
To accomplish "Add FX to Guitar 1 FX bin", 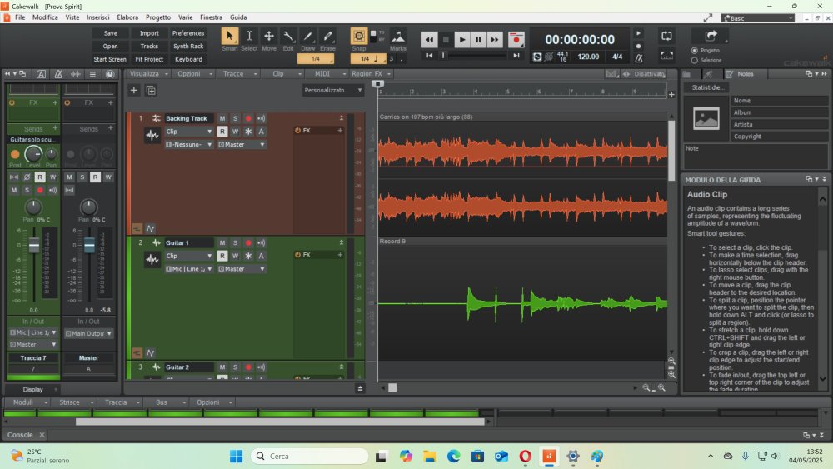I will pyautogui.click(x=340, y=255).
